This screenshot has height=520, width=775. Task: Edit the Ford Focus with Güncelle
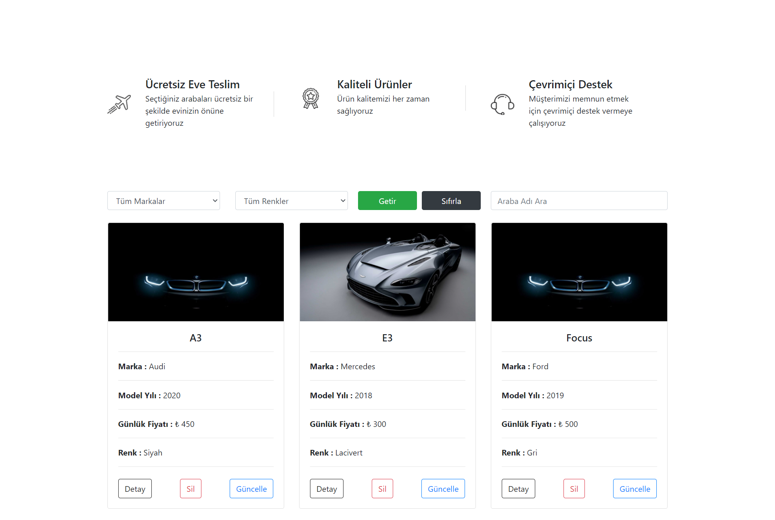click(x=635, y=489)
